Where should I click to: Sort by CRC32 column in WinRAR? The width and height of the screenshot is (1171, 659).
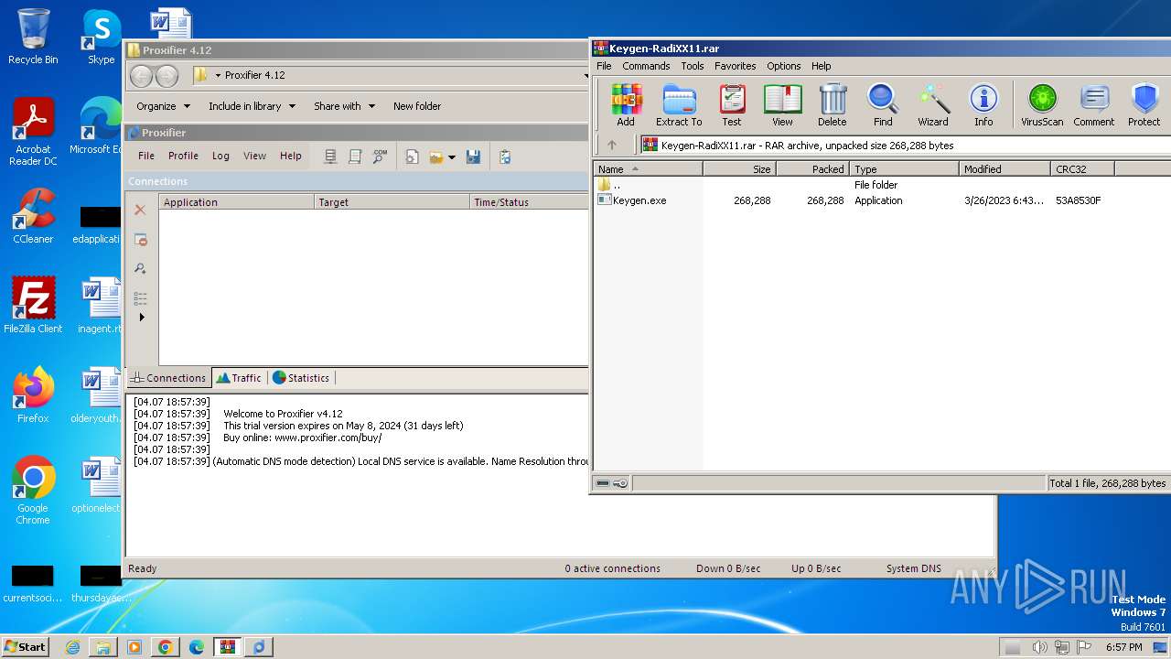[x=1082, y=168]
